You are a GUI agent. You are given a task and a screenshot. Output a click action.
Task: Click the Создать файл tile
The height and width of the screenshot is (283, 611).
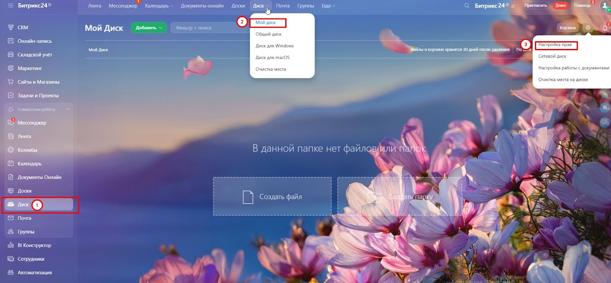(x=272, y=197)
